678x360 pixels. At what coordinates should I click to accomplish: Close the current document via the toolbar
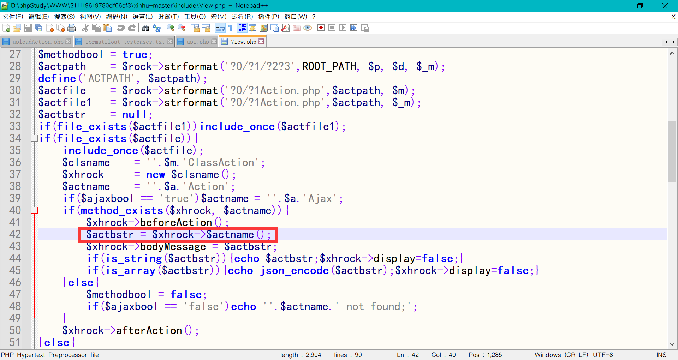pos(50,28)
